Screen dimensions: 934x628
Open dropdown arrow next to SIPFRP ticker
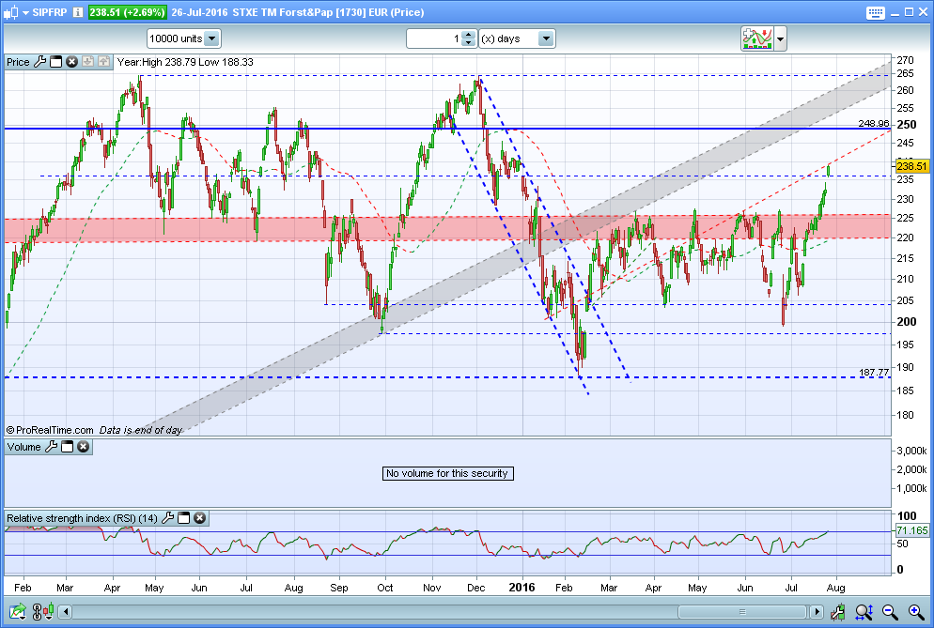pyautogui.click(x=25, y=12)
